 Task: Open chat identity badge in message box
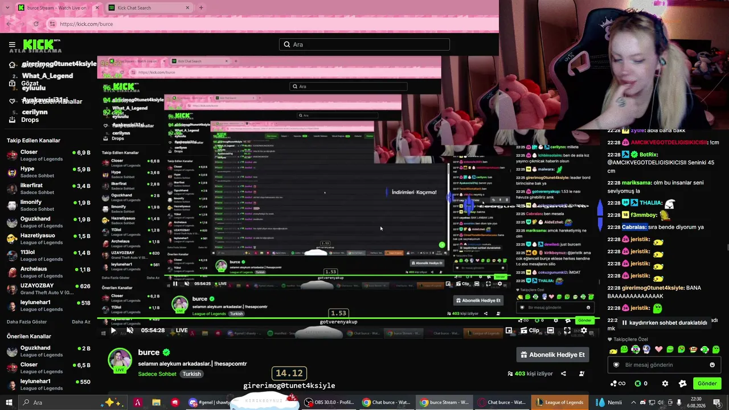tap(616, 365)
